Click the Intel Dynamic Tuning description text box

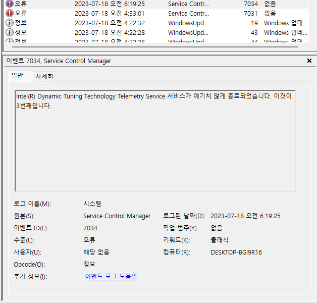click(x=155, y=141)
